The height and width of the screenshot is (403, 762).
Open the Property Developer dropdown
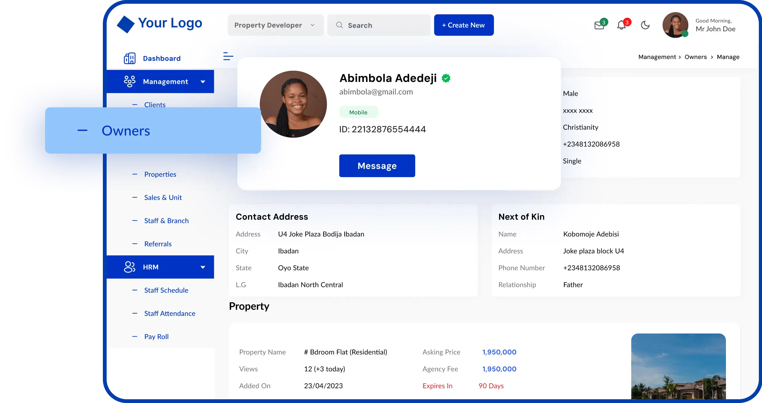[x=276, y=25]
